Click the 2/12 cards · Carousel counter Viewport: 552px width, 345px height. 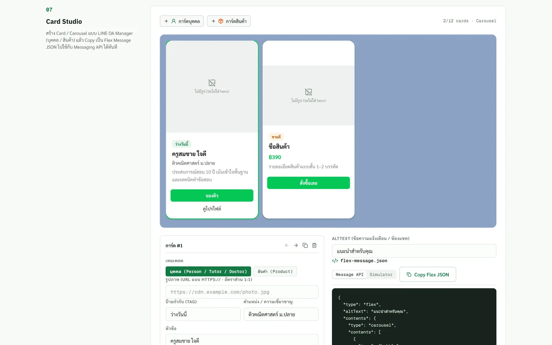click(x=470, y=21)
